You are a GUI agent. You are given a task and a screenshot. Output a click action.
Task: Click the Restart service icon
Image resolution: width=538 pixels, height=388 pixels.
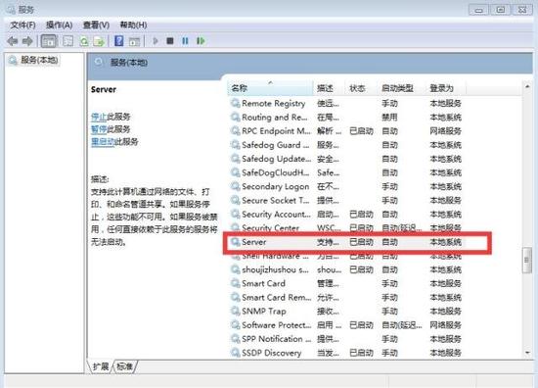(201, 41)
